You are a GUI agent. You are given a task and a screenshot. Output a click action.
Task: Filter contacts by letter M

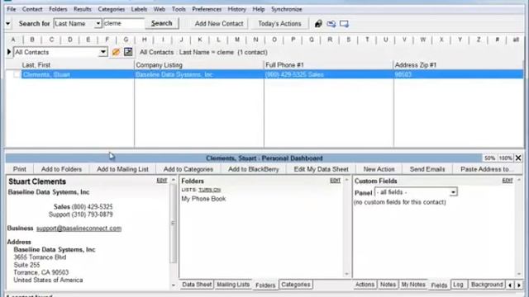point(237,40)
